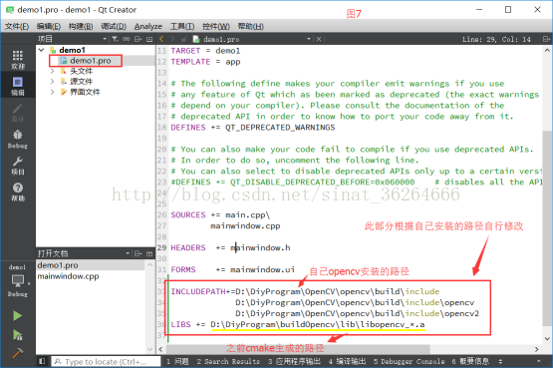
Task: Switch to the 编辑 Edit mode
Action: tap(18, 86)
